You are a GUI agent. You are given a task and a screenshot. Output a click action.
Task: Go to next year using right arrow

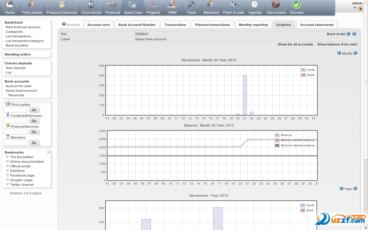point(355,189)
